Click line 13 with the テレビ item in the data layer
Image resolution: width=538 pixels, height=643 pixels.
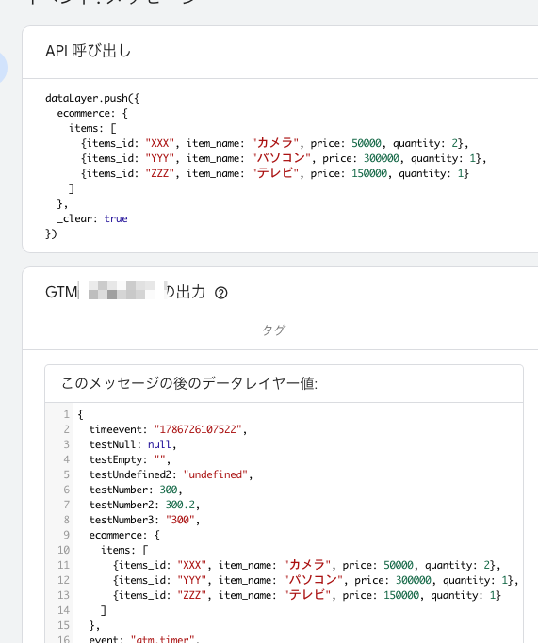tap(307, 595)
